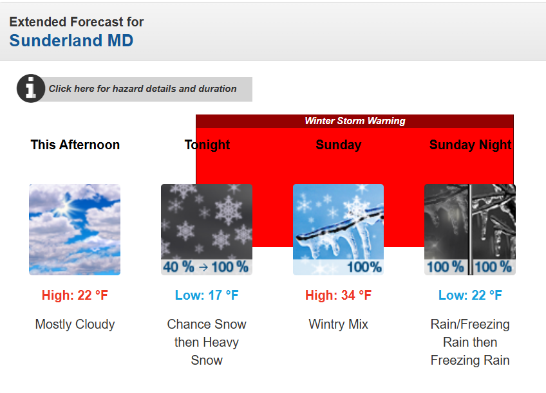
Task: Select the This Afternoon period label
Action: pos(75,145)
